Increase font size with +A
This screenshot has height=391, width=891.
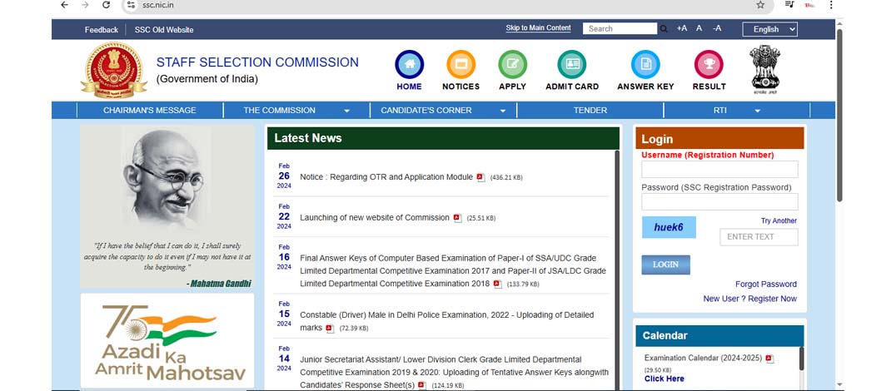click(682, 28)
